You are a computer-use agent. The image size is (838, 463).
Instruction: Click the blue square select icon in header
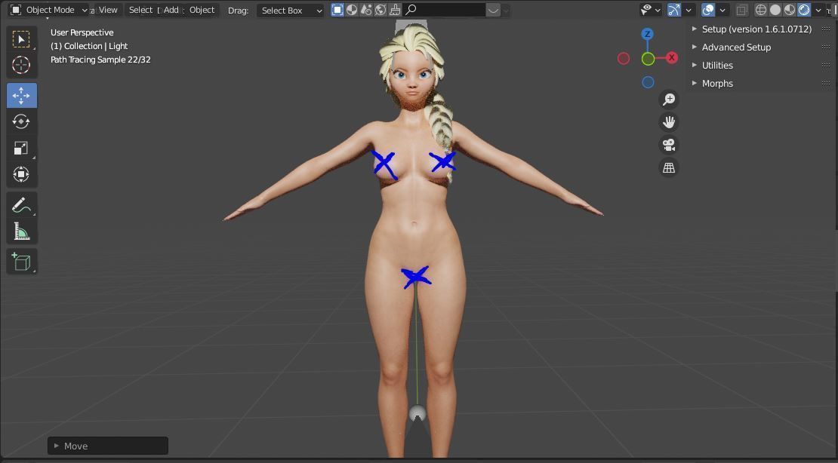pos(337,10)
